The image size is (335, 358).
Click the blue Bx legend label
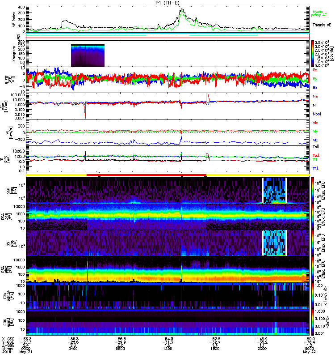pyautogui.click(x=315, y=87)
